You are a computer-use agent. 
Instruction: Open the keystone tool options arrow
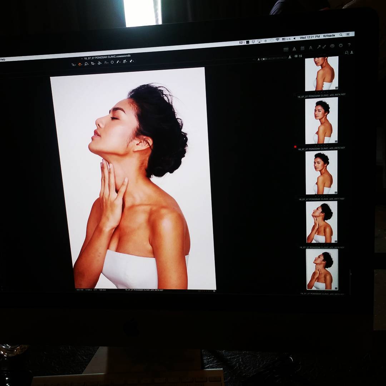pyautogui.click(x=108, y=63)
